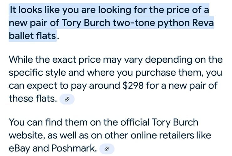Screen dimensions: 232x156
Task: Click the highlighted "ballet flats" text
Action: (x=33, y=36)
